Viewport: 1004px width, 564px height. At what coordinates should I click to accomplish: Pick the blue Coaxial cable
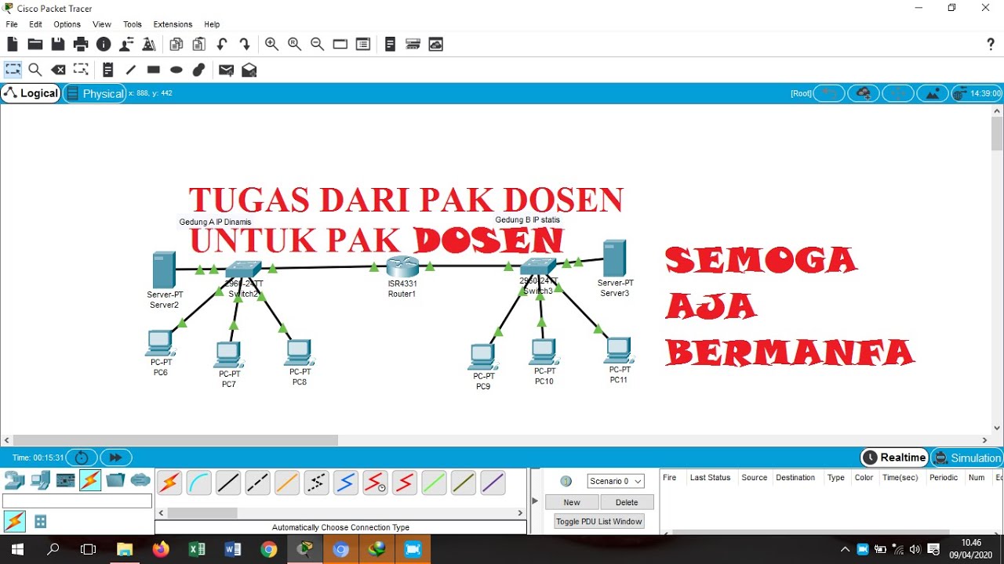[x=346, y=483]
